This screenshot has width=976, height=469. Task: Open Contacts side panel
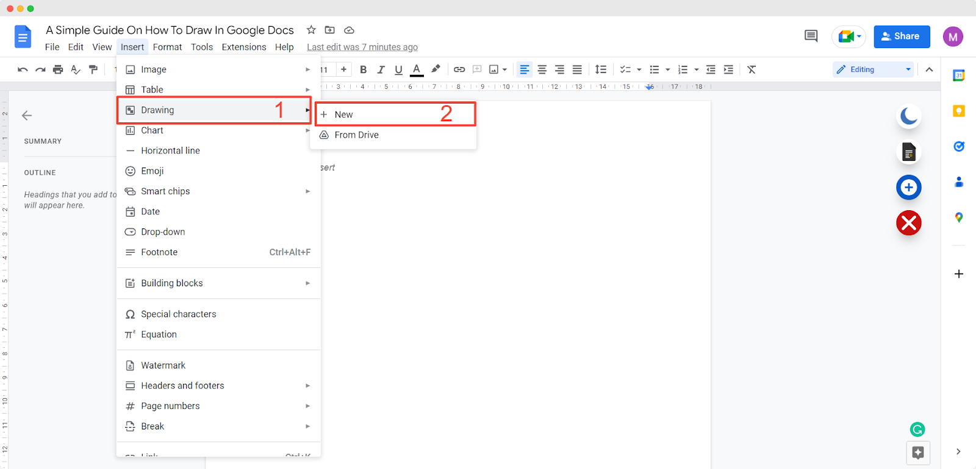[959, 182]
